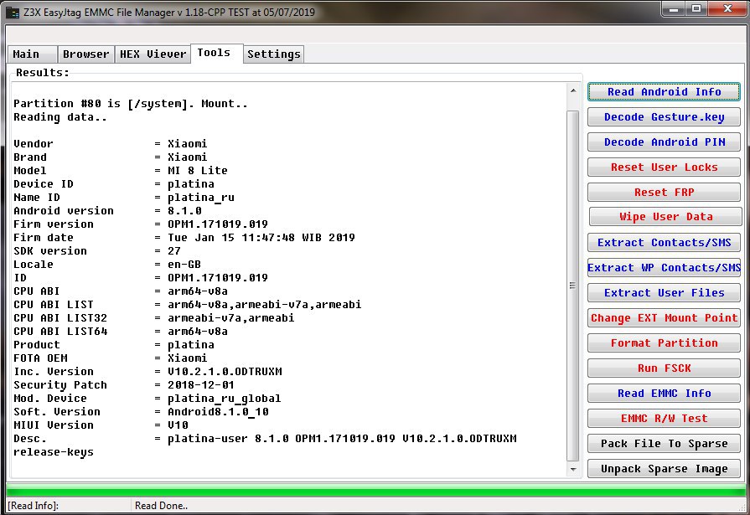Click the Firm date value 'Tue Jan 15 11:47:48 WIB 2019'

(261, 238)
